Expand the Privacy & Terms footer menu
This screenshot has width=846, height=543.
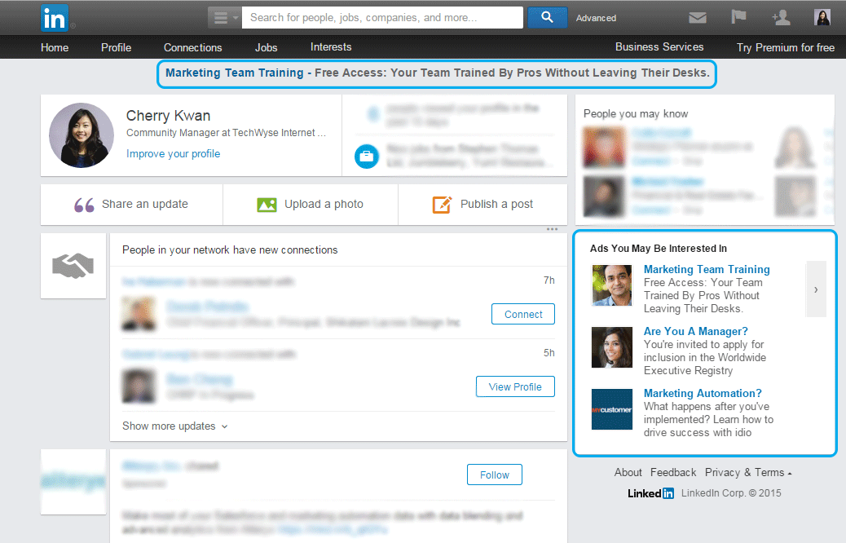(x=748, y=473)
